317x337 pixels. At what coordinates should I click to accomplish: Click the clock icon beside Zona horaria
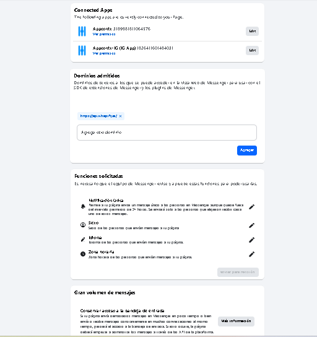click(x=83, y=254)
